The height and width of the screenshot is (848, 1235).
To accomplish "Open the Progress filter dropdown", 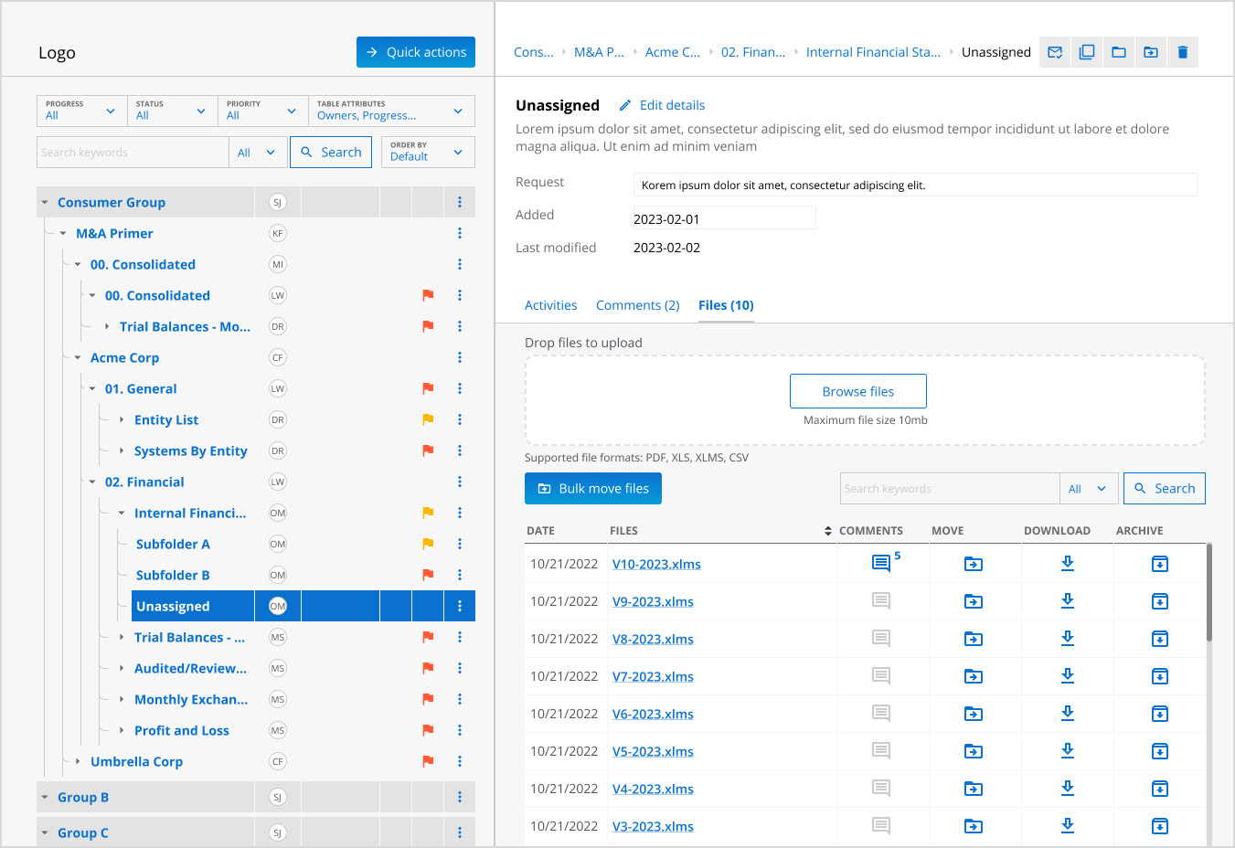I will pos(81,111).
